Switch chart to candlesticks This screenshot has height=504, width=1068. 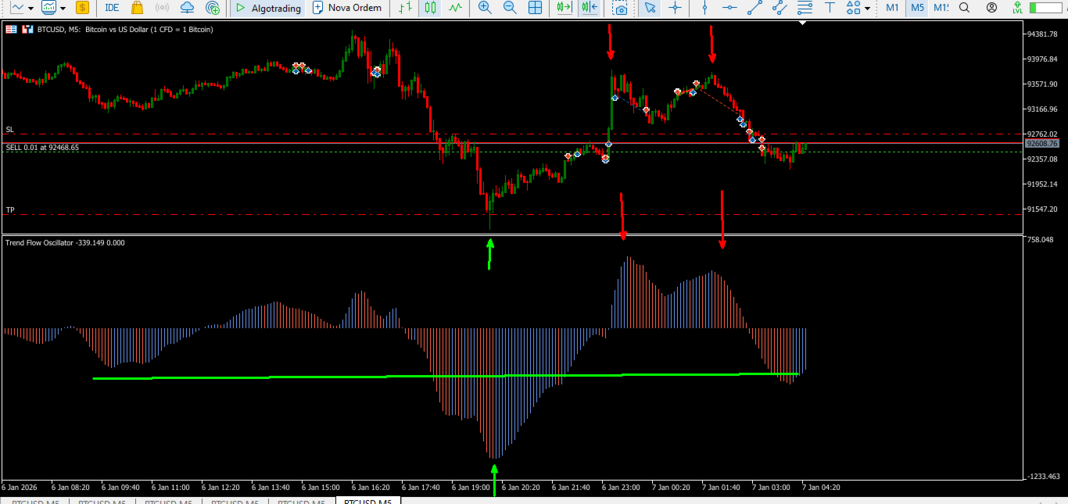[430, 8]
